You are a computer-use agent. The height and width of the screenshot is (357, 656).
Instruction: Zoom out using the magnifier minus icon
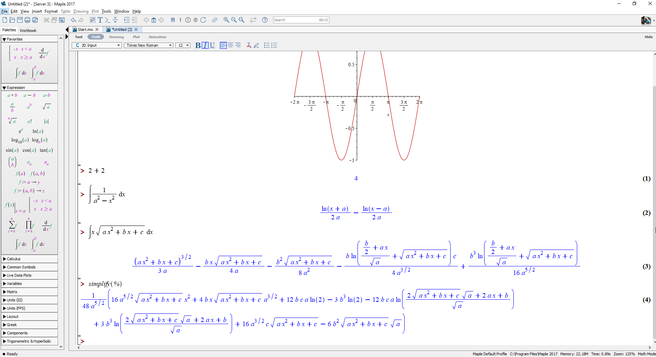234,20
